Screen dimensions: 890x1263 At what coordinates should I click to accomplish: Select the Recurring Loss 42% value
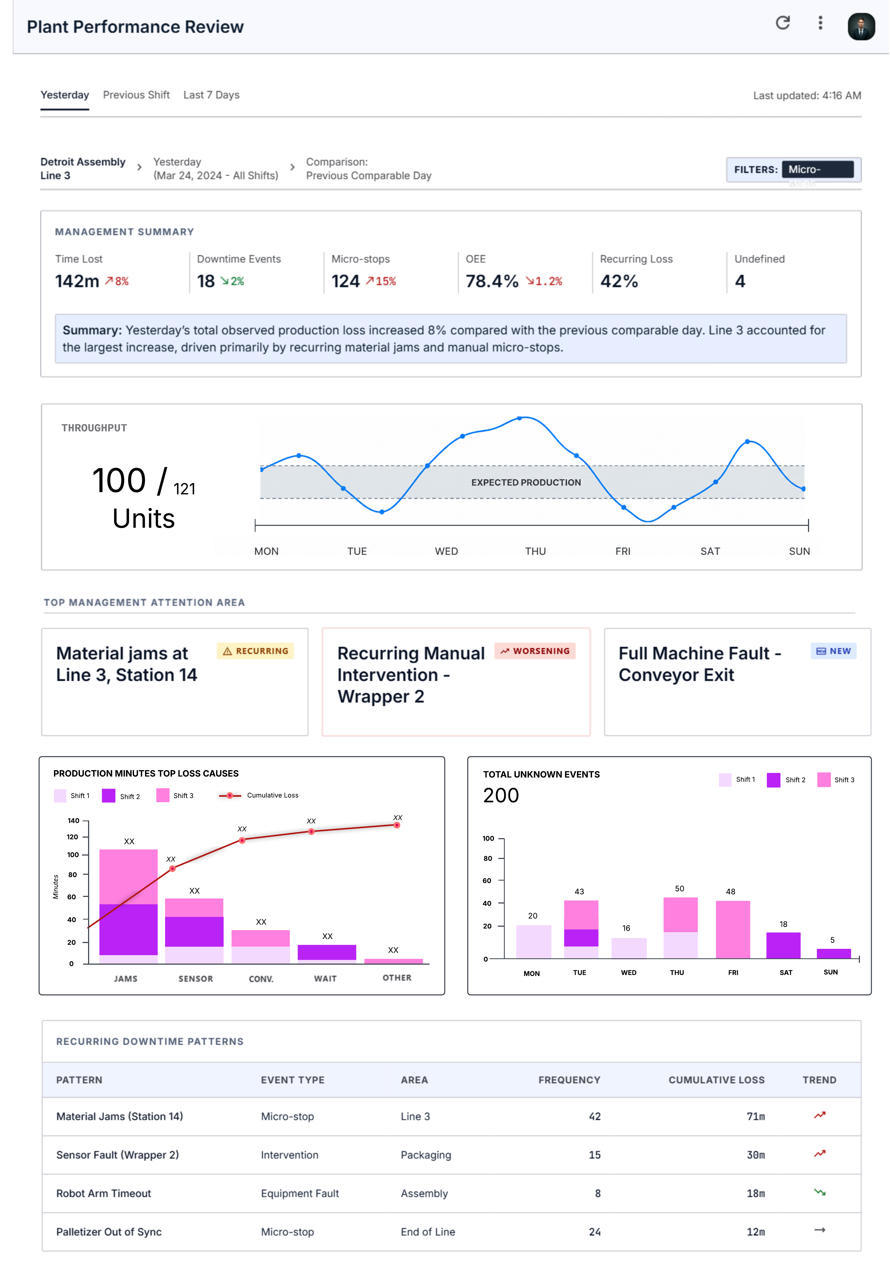(619, 281)
